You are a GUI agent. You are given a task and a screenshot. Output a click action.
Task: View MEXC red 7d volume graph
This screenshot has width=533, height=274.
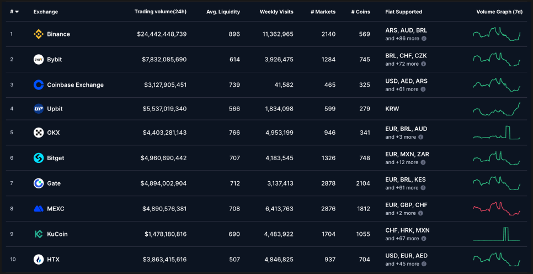(x=497, y=208)
